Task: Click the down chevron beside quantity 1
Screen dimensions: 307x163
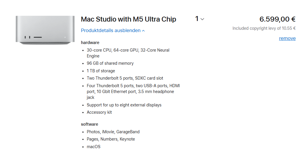Action: click(202, 19)
